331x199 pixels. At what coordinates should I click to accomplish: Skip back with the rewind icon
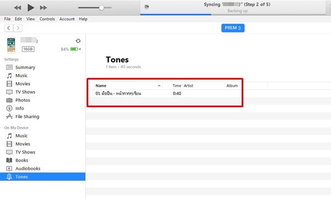18,8
